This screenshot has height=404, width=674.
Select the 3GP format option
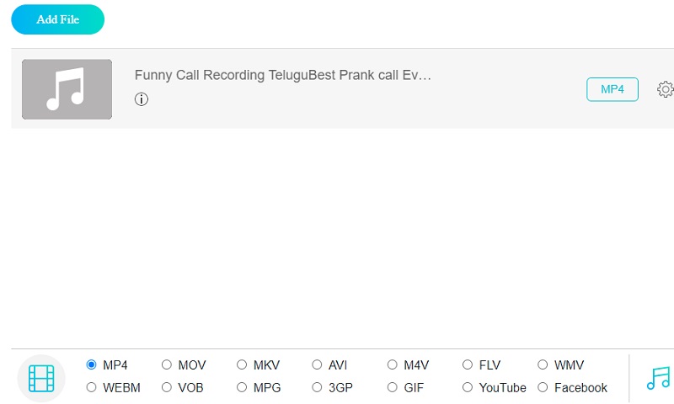pos(317,388)
